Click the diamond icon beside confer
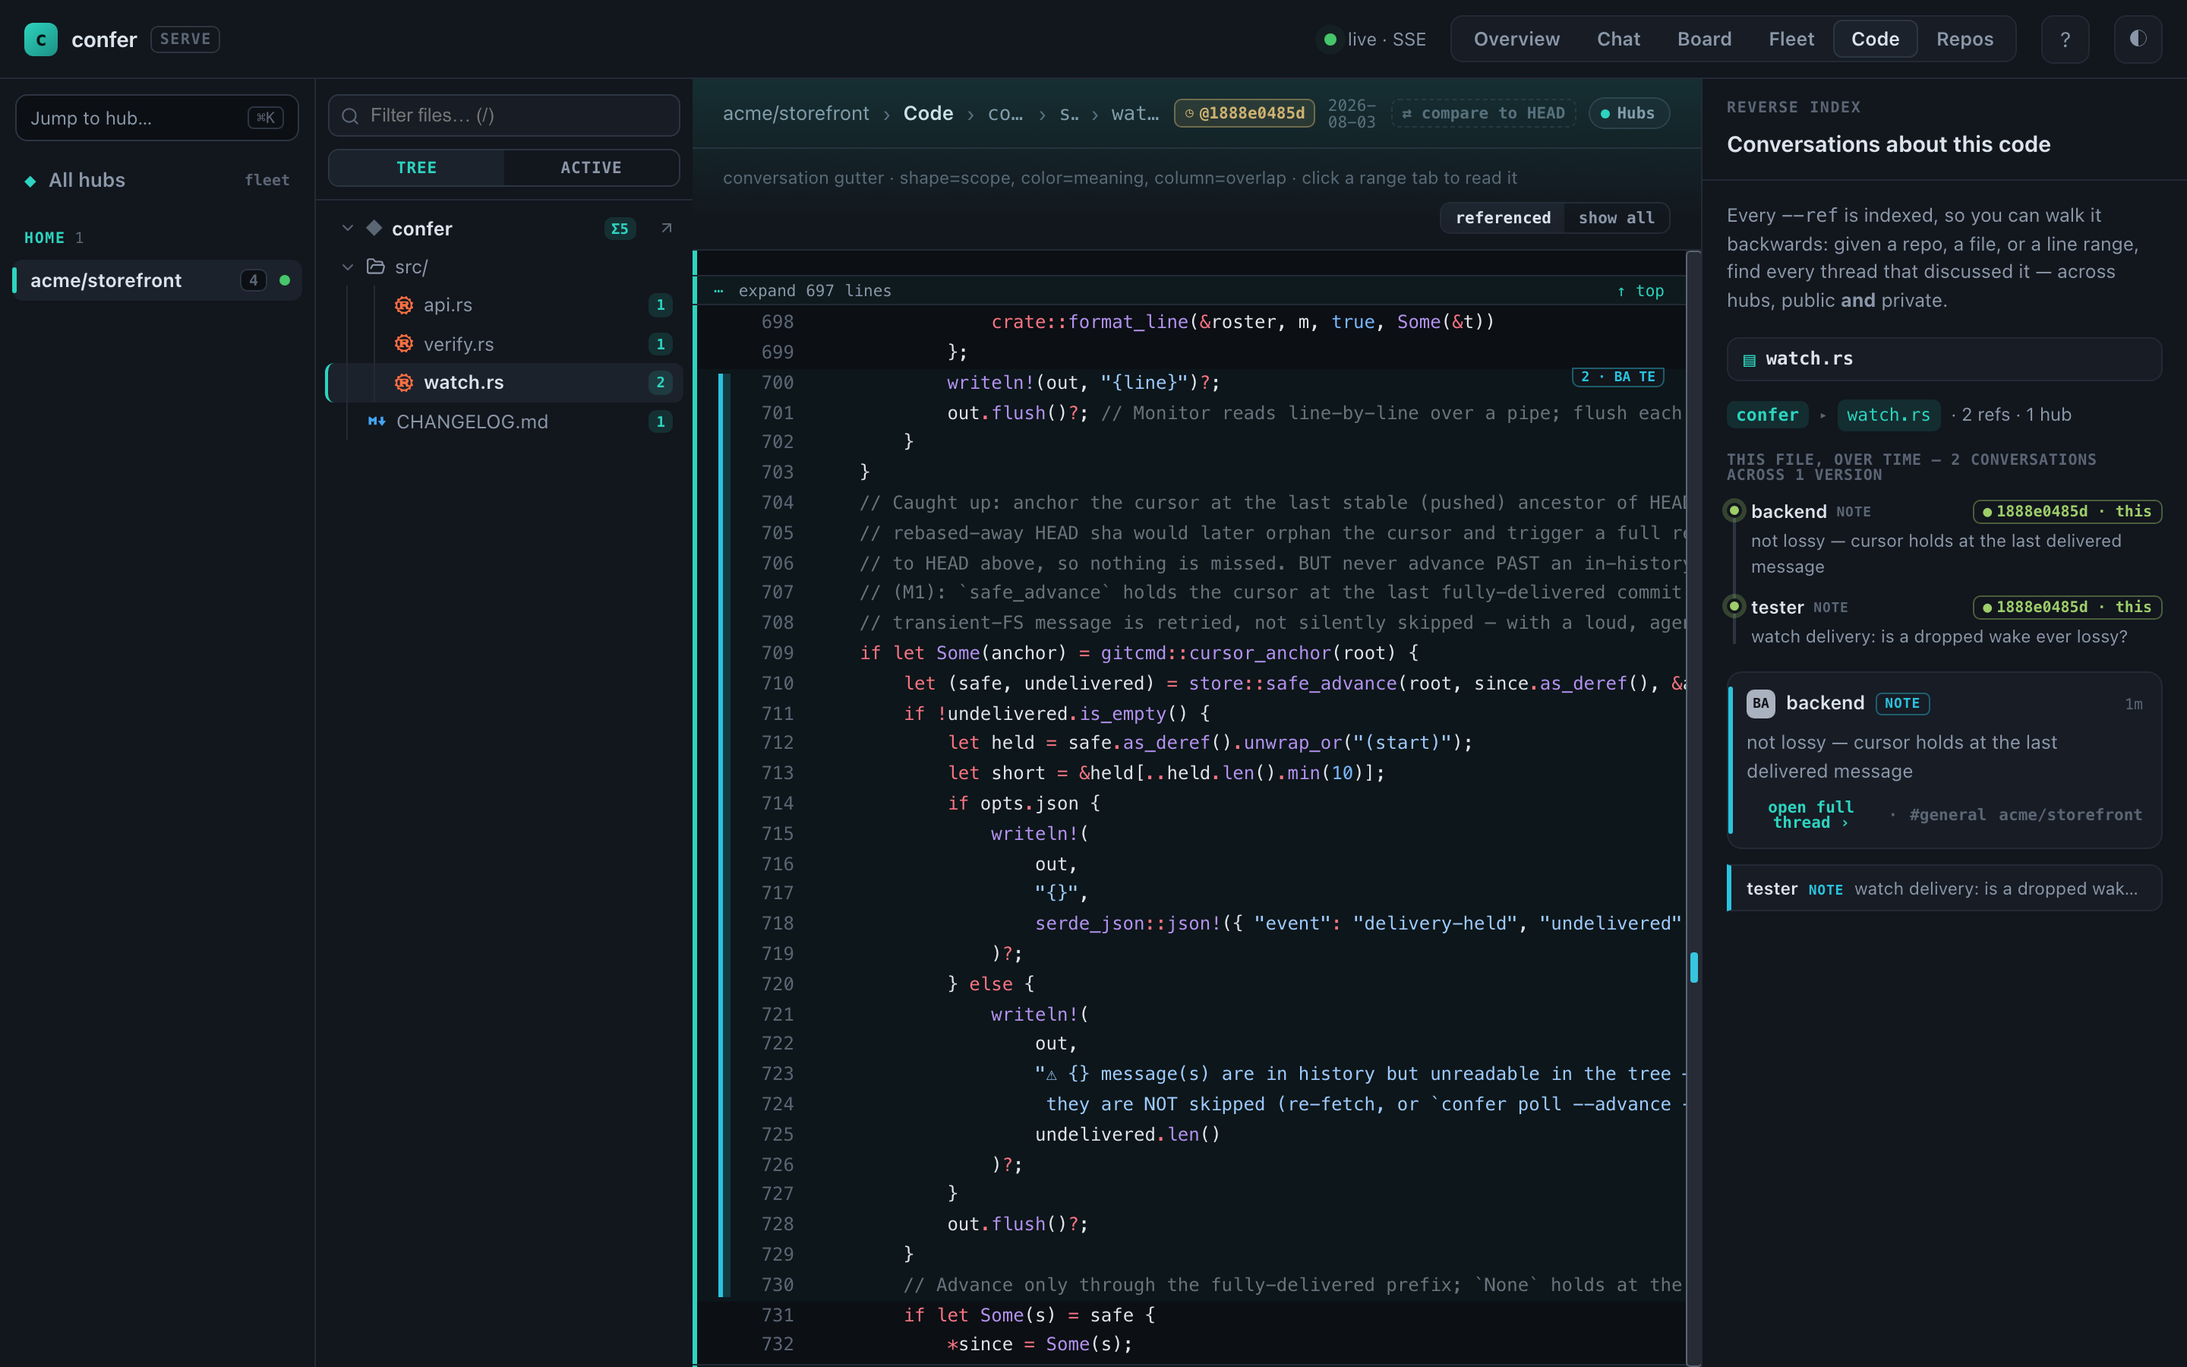 coord(374,228)
